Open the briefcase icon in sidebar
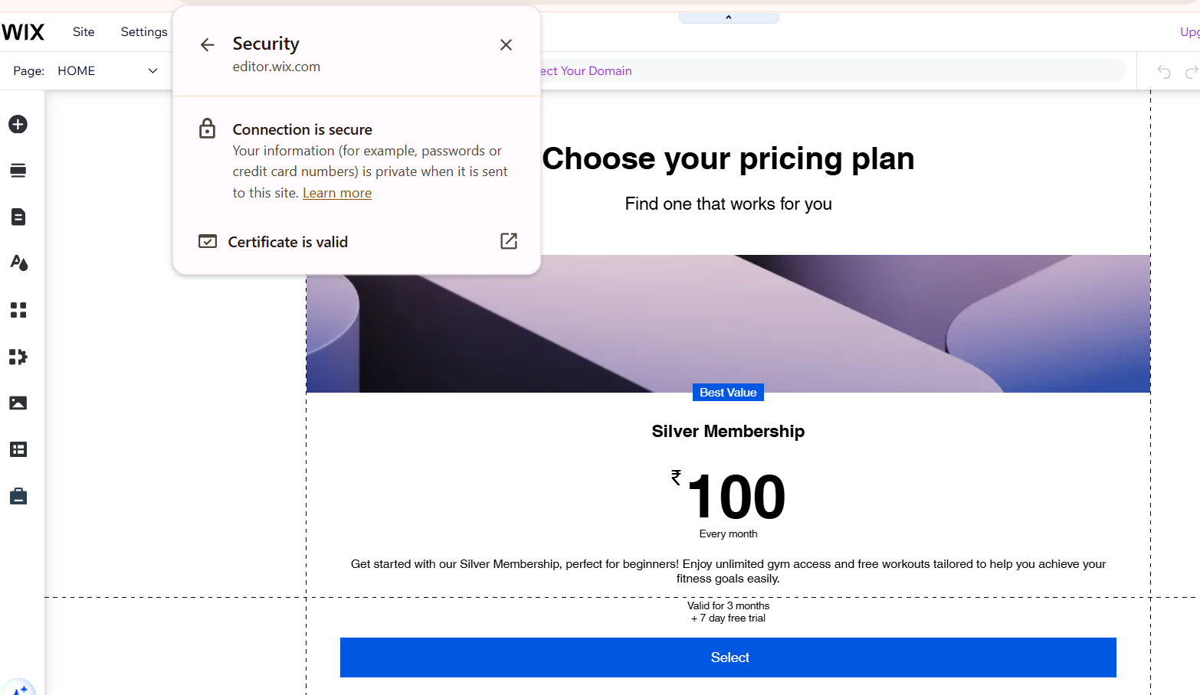The height and width of the screenshot is (695, 1200). coord(18,497)
